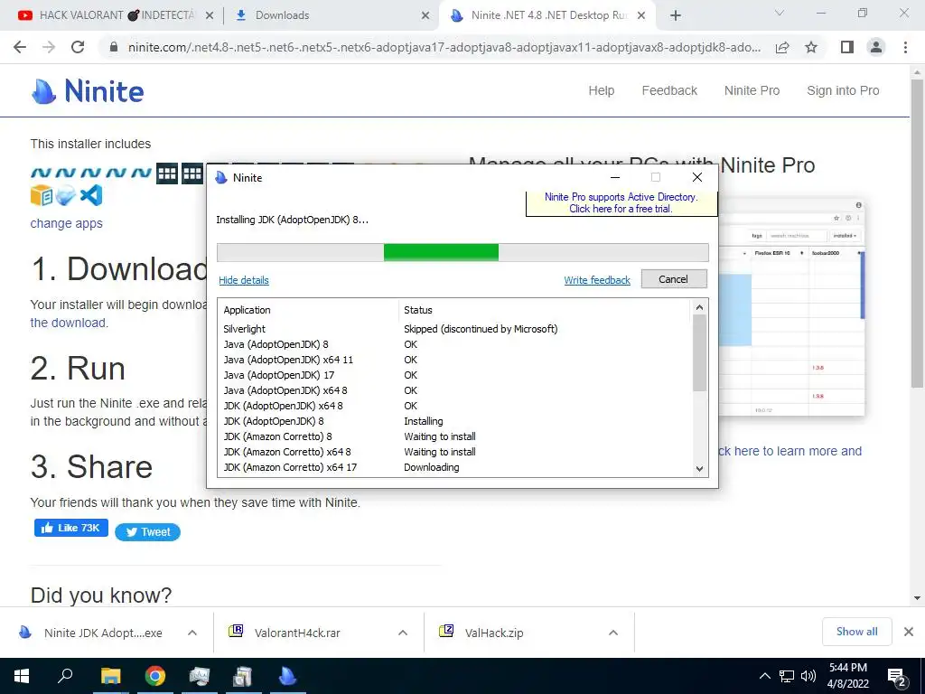This screenshot has width=925, height=694.
Task: Click the Application column header
Action: pos(309,310)
